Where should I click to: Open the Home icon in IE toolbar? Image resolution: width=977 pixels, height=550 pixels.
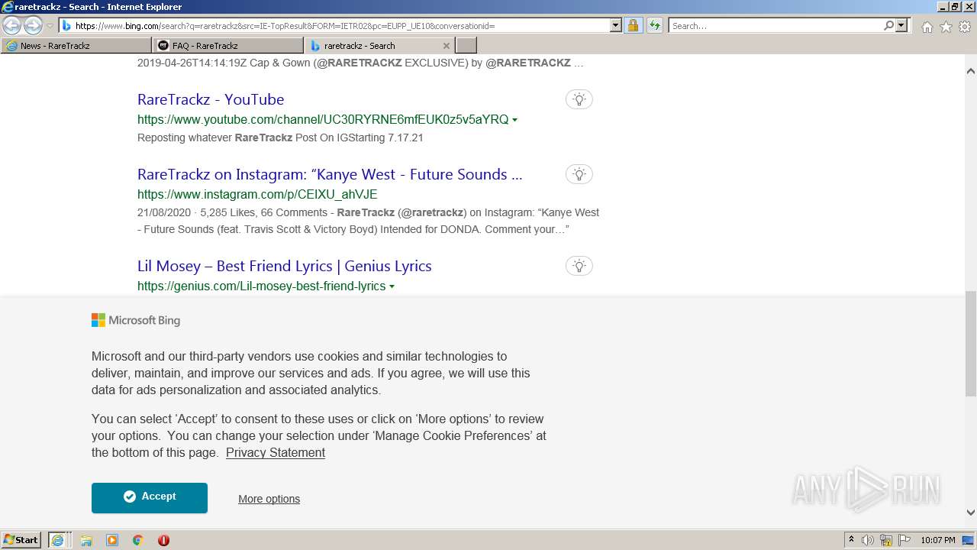927,27
